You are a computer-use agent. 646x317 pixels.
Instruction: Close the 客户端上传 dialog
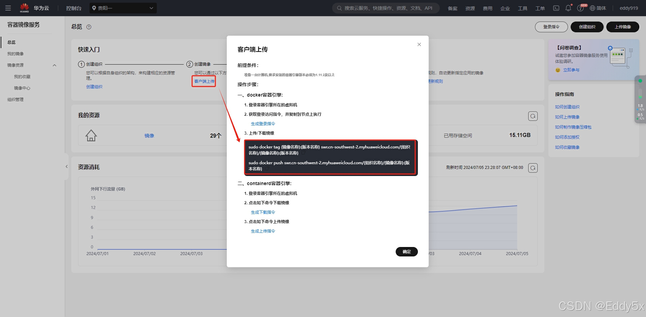pos(419,44)
